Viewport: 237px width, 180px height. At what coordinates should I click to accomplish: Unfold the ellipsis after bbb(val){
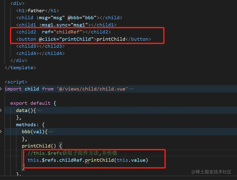coord(51,132)
